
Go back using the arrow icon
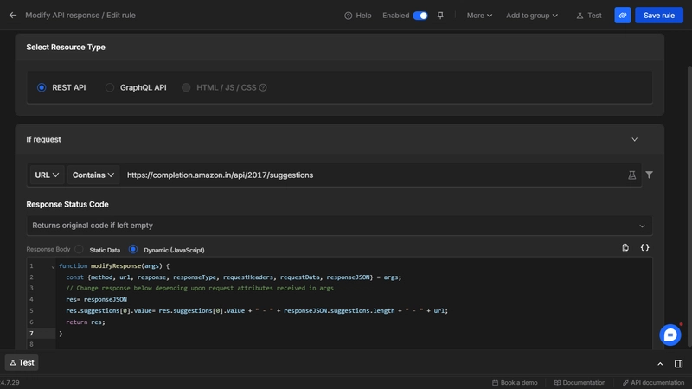(13, 15)
